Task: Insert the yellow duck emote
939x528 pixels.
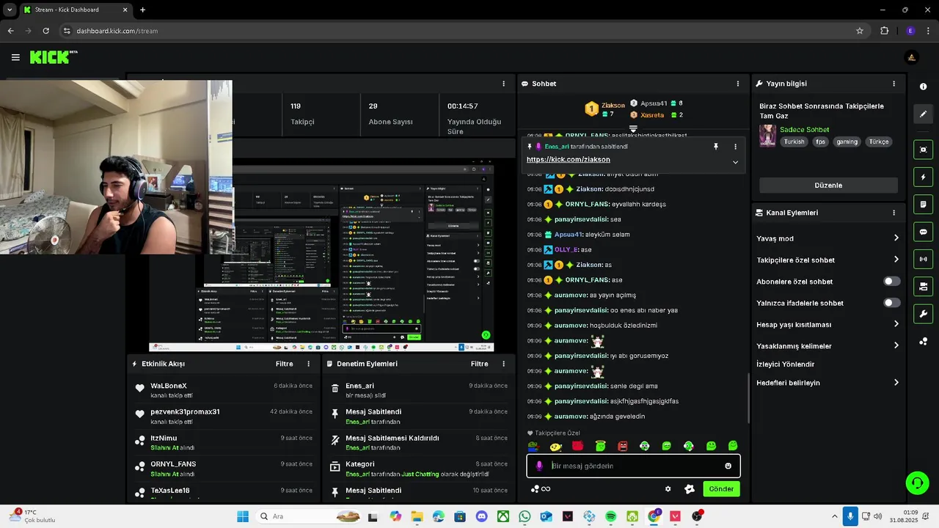Action: [555, 446]
